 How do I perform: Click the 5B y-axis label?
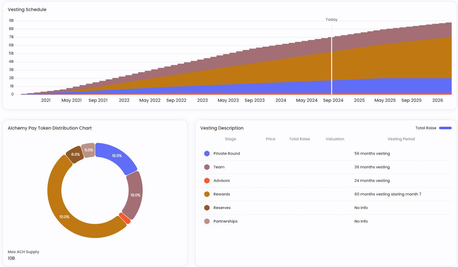(x=11, y=53)
